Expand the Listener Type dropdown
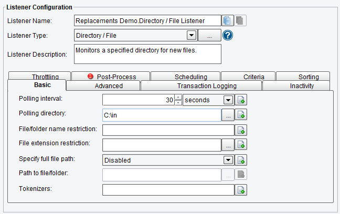The height and width of the screenshot is (214, 340). tap(192, 35)
